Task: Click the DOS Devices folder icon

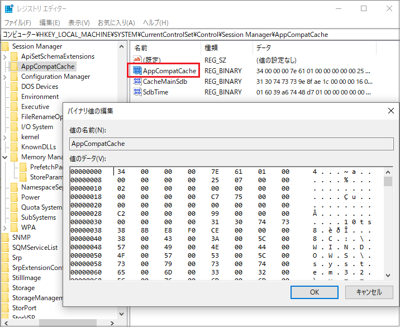Action: point(15,87)
